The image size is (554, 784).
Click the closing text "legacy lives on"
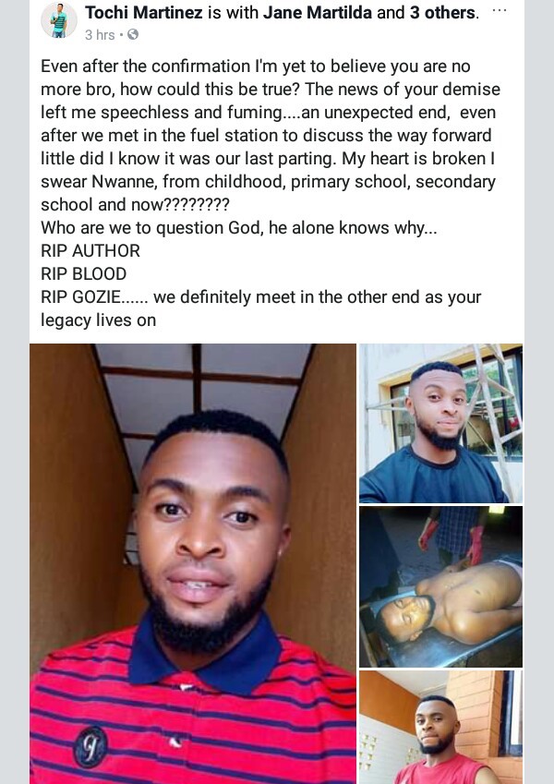[x=98, y=320]
